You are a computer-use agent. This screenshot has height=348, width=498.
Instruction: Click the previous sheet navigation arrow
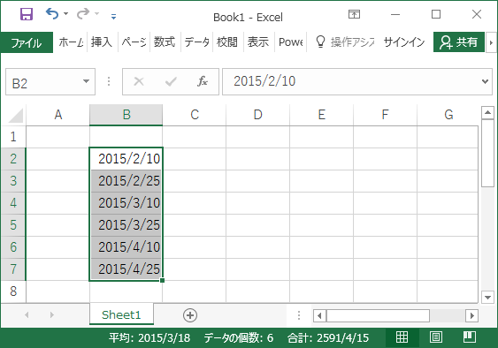tap(27, 315)
